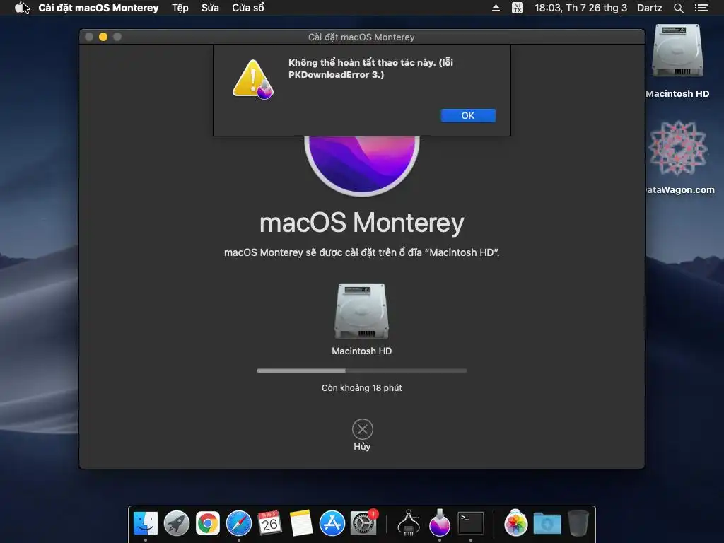This screenshot has width=724, height=543.
Task: Open the Tệp menu
Action: tap(180, 8)
